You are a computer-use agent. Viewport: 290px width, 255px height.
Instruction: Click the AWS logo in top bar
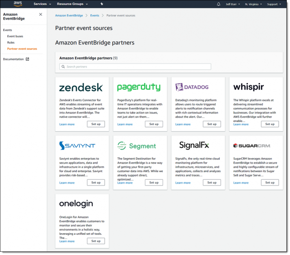17,4
